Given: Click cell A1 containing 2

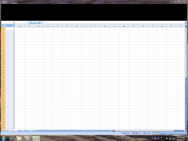Looking at the screenshot, I should (x=10, y=29).
